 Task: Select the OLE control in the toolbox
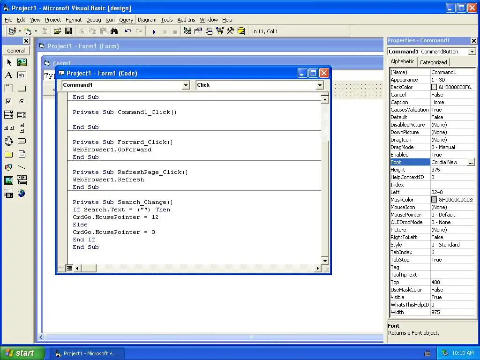tap(9, 194)
